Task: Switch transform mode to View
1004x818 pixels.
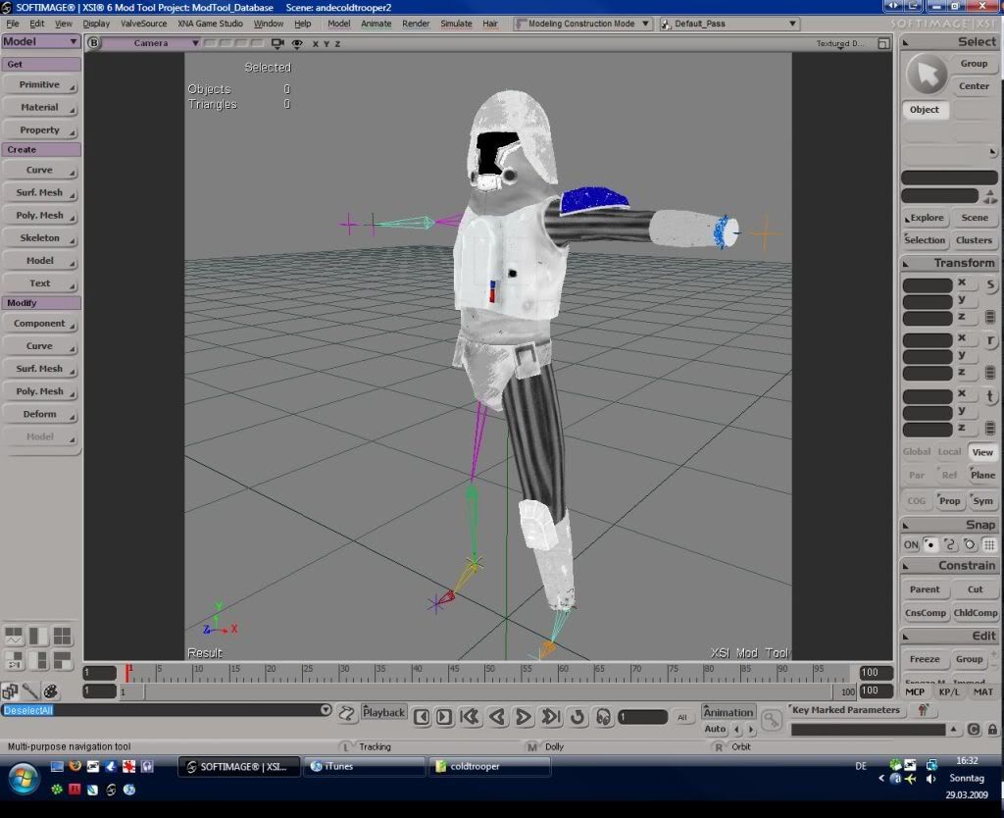Action: coord(982,451)
